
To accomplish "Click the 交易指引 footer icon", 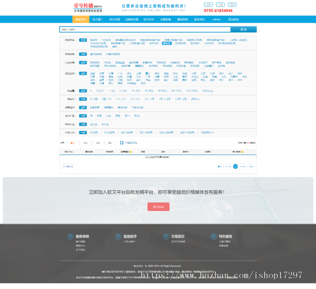I will [x=166, y=236].
